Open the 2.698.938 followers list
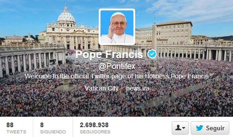This screenshot has width=233, height=137. (94, 125)
